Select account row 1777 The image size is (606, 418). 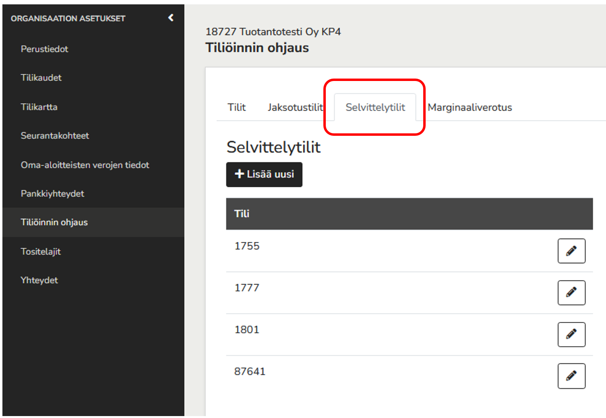[x=409, y=292]
